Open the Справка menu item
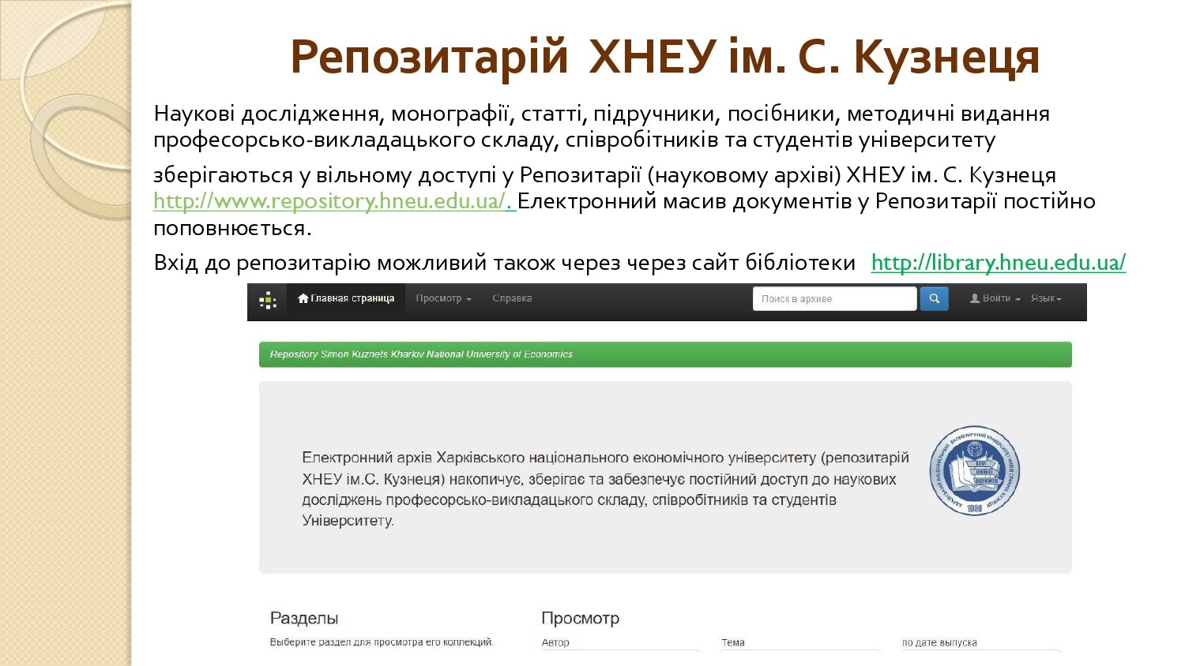The image size is (1185, 666). click(512, 299)
